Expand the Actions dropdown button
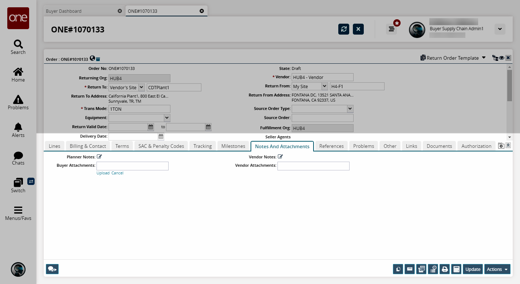This screenshot has width=520, height=284. [x=497, y=269]
